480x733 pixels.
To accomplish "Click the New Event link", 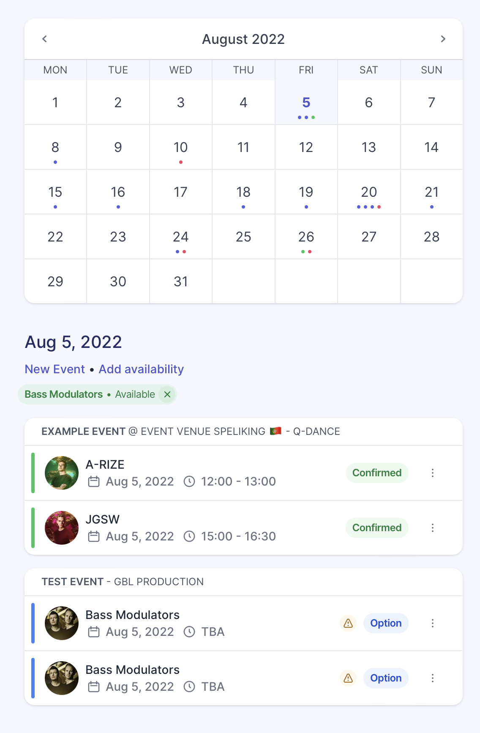I will [55, 369].
